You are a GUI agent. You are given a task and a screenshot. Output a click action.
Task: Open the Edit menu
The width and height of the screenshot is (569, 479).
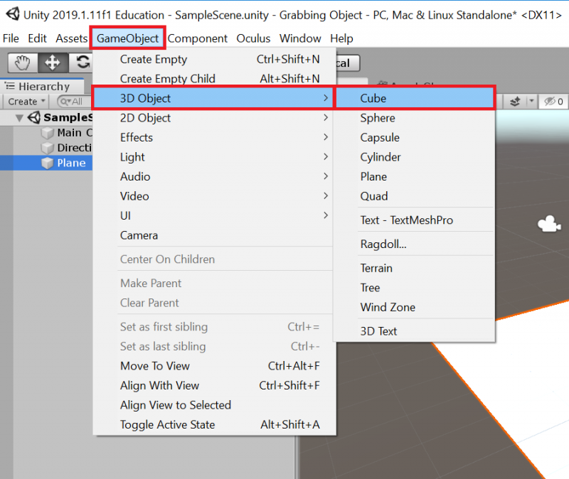point(38,38)
